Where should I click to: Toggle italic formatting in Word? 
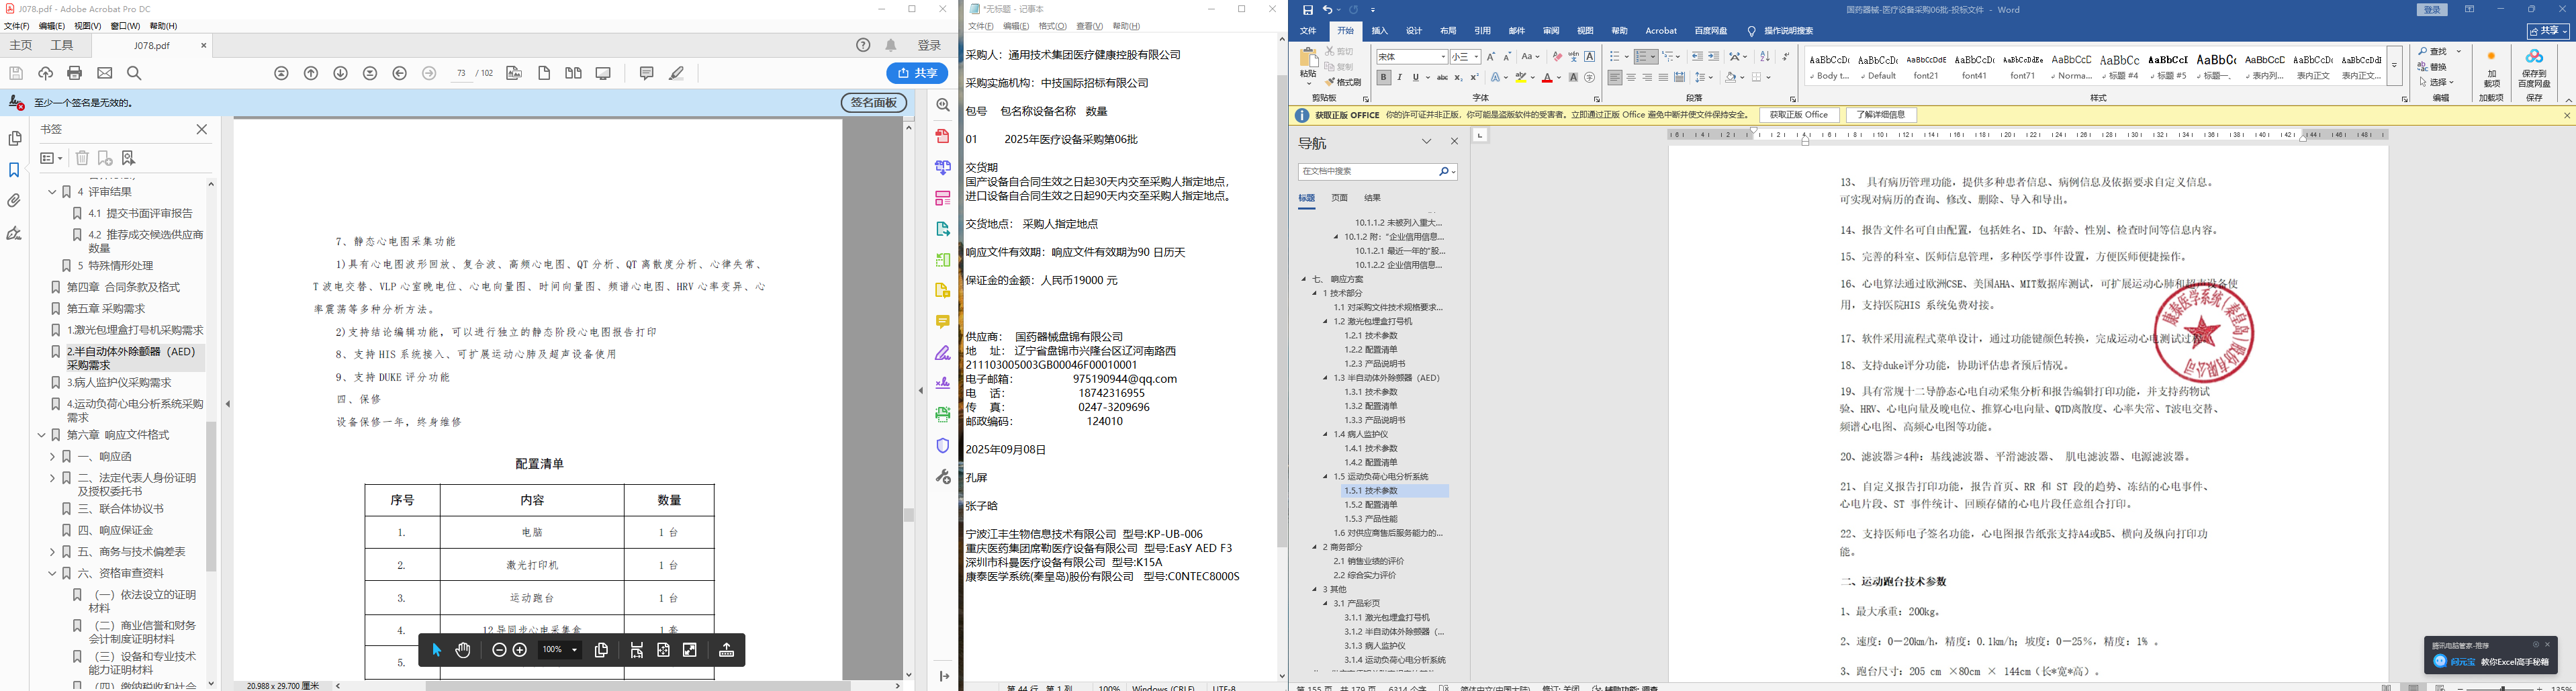[x=1399, y=77]
